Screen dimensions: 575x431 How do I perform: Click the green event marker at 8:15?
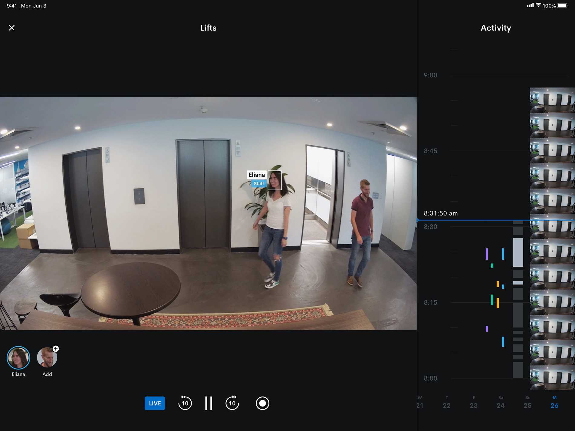coord(492,300)
